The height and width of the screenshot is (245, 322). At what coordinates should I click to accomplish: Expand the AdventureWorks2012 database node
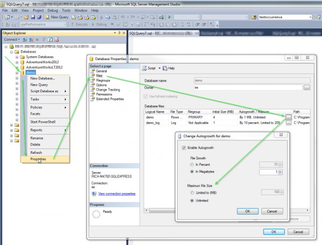point(17,62)
